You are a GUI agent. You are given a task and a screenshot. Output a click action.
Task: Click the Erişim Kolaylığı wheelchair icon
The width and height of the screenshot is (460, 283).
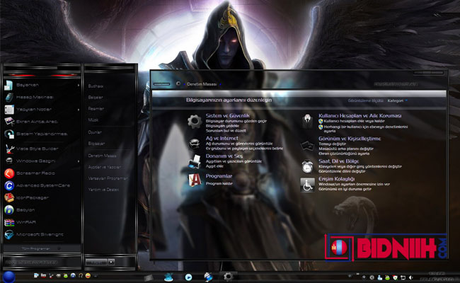(307, 185)
